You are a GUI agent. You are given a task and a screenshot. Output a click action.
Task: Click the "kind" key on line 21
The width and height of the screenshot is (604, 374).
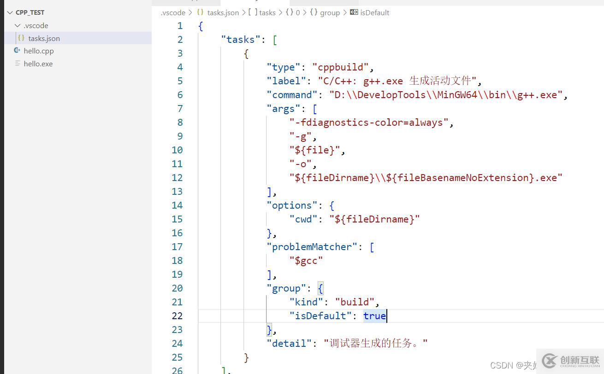tap(306, 302)
